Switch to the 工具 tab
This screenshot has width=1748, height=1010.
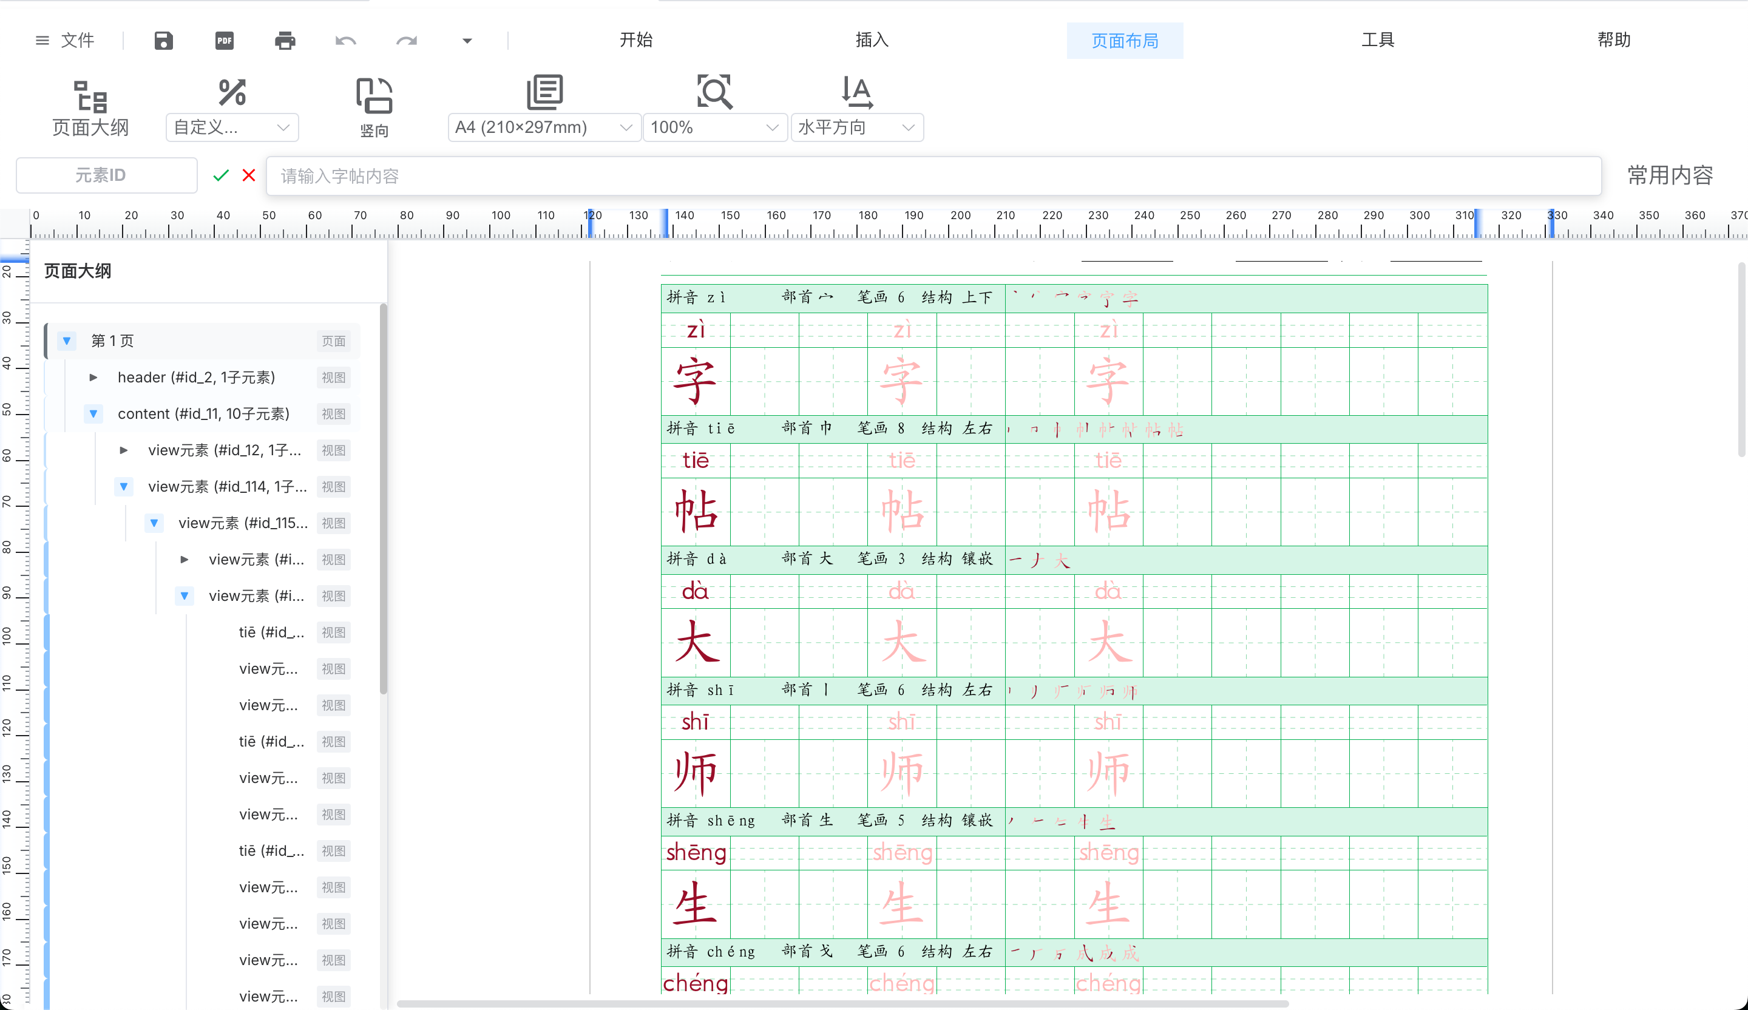click(x=1377, y=40)
